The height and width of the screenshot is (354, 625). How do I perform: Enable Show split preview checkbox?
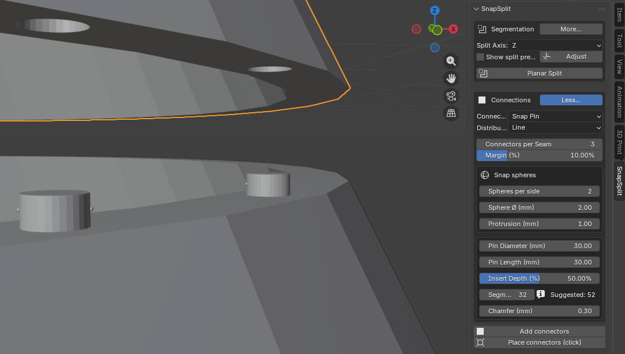[480, 57]
